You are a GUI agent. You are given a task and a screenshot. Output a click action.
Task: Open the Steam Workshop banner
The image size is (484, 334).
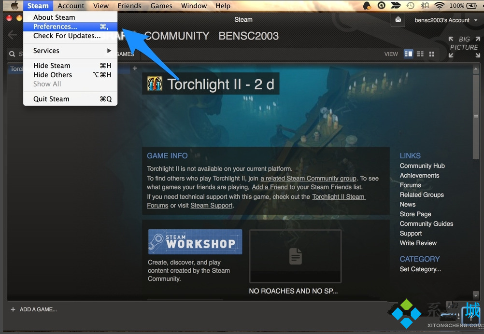(x=195, y=242)
